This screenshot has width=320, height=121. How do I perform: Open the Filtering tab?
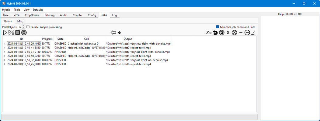pyautogui.click(x=50, y=15)
